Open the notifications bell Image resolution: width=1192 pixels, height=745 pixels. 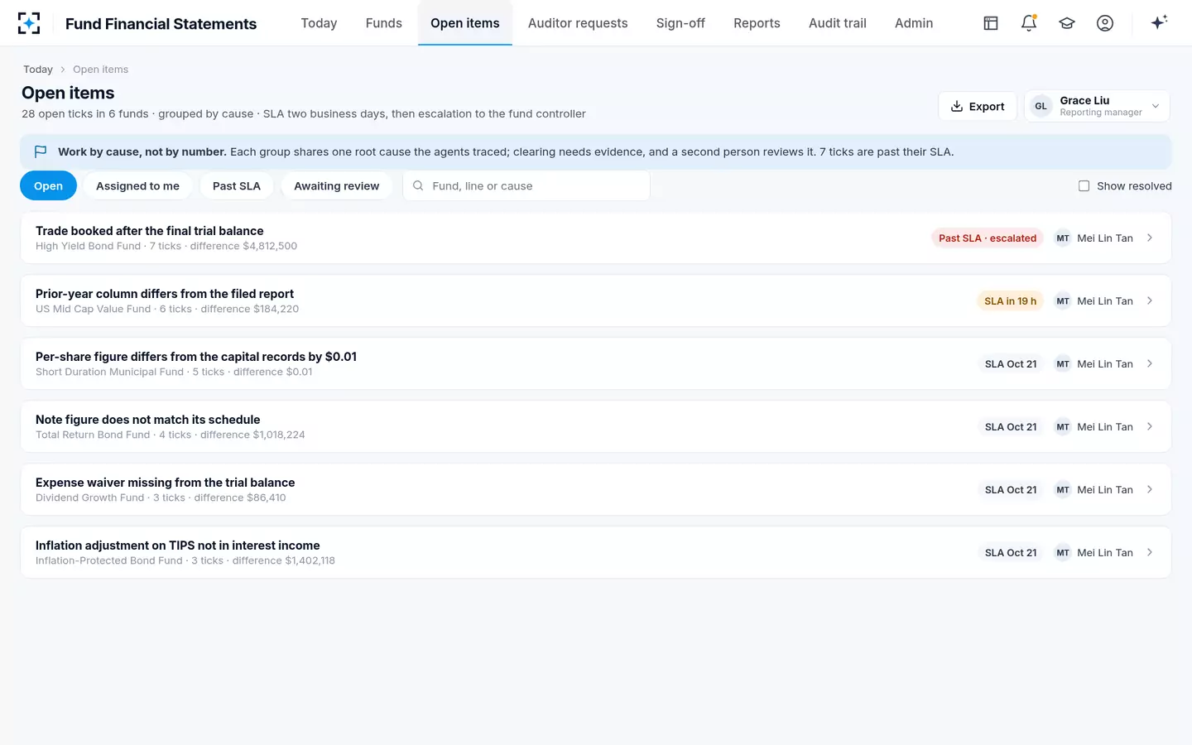pos(1029,23)
